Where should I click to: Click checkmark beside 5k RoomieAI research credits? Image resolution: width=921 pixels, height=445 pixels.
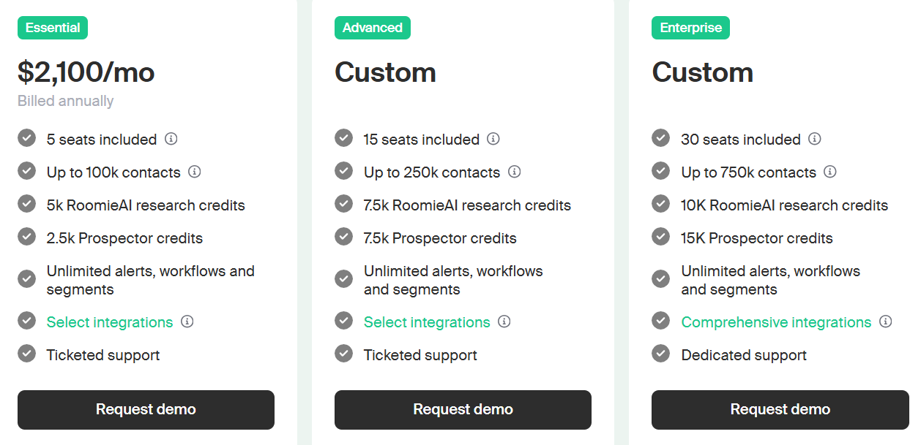tap(27, 204)
